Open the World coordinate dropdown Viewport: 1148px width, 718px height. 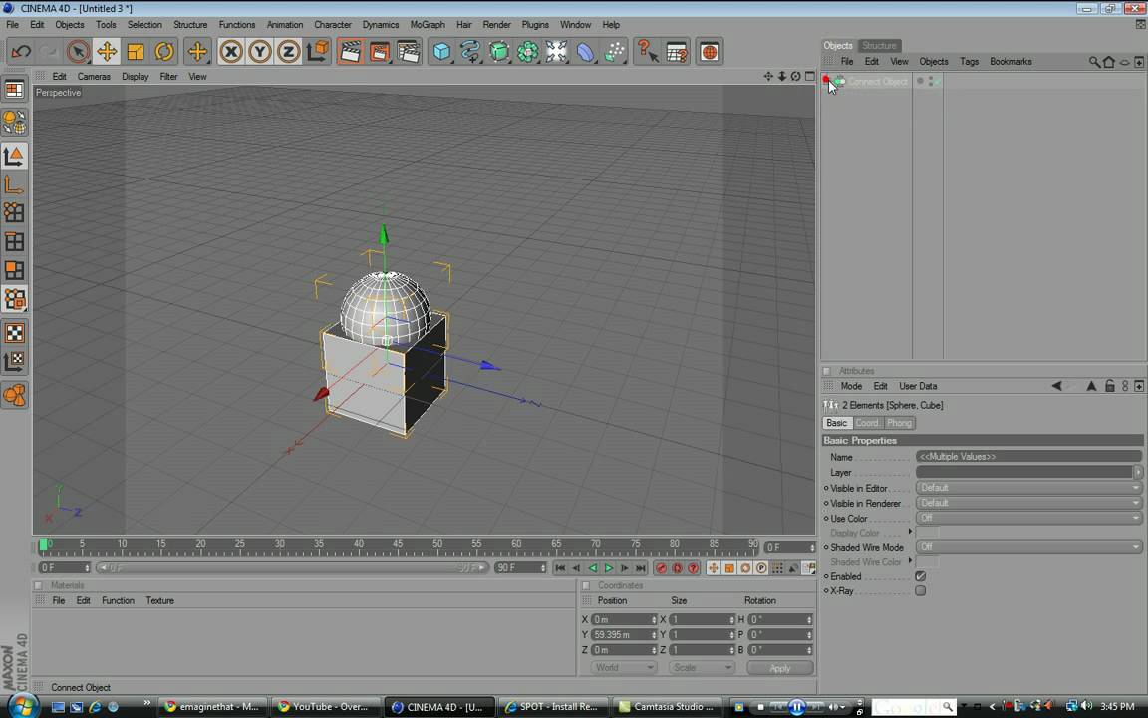(x=623, y=667)
